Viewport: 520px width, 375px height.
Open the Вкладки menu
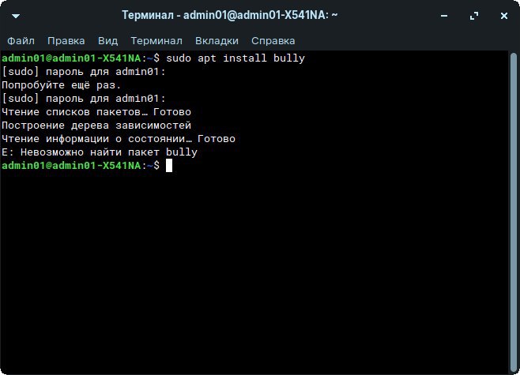217,40
